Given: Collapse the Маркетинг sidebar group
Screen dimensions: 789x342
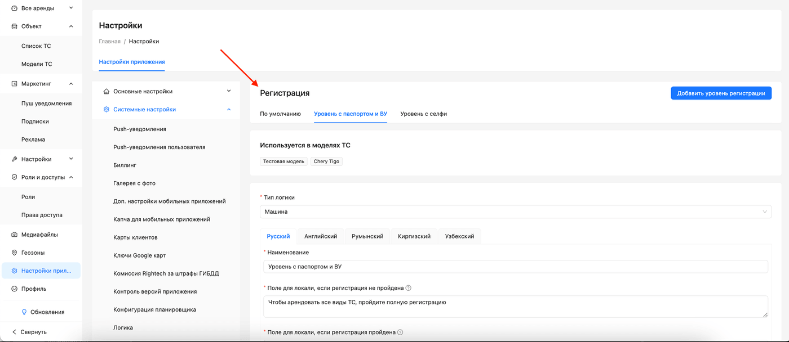Looking at the screenshot, I should 71,84.
